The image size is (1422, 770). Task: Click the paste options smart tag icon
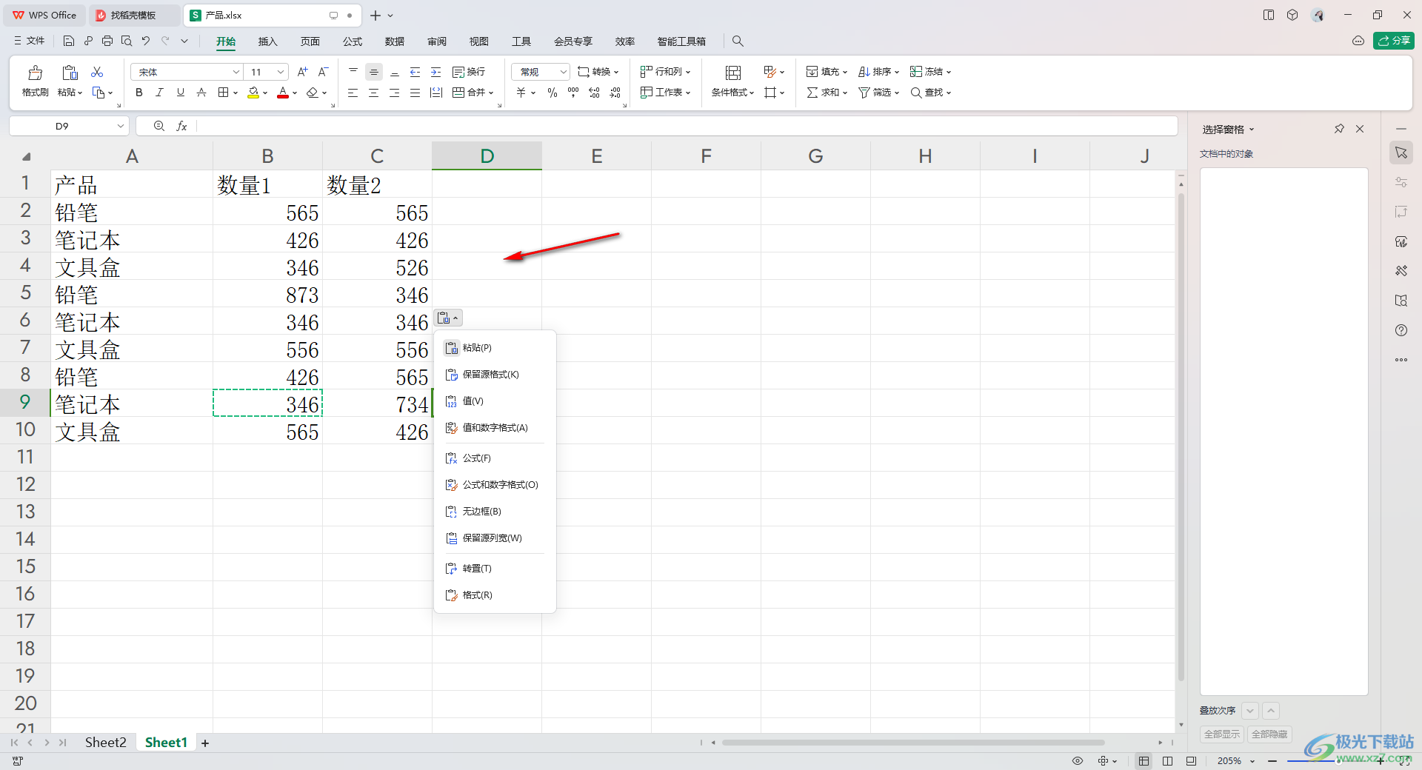[x=448, y=318]
